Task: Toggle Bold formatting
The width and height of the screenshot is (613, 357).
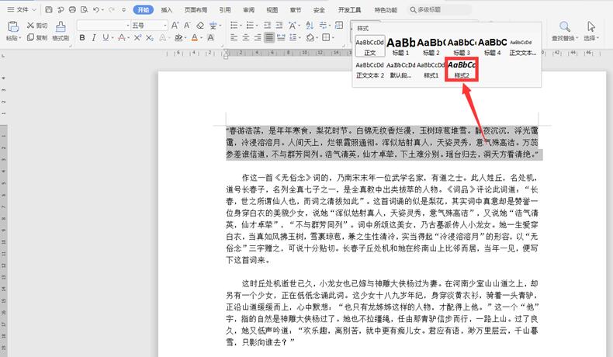Action: 83,37
